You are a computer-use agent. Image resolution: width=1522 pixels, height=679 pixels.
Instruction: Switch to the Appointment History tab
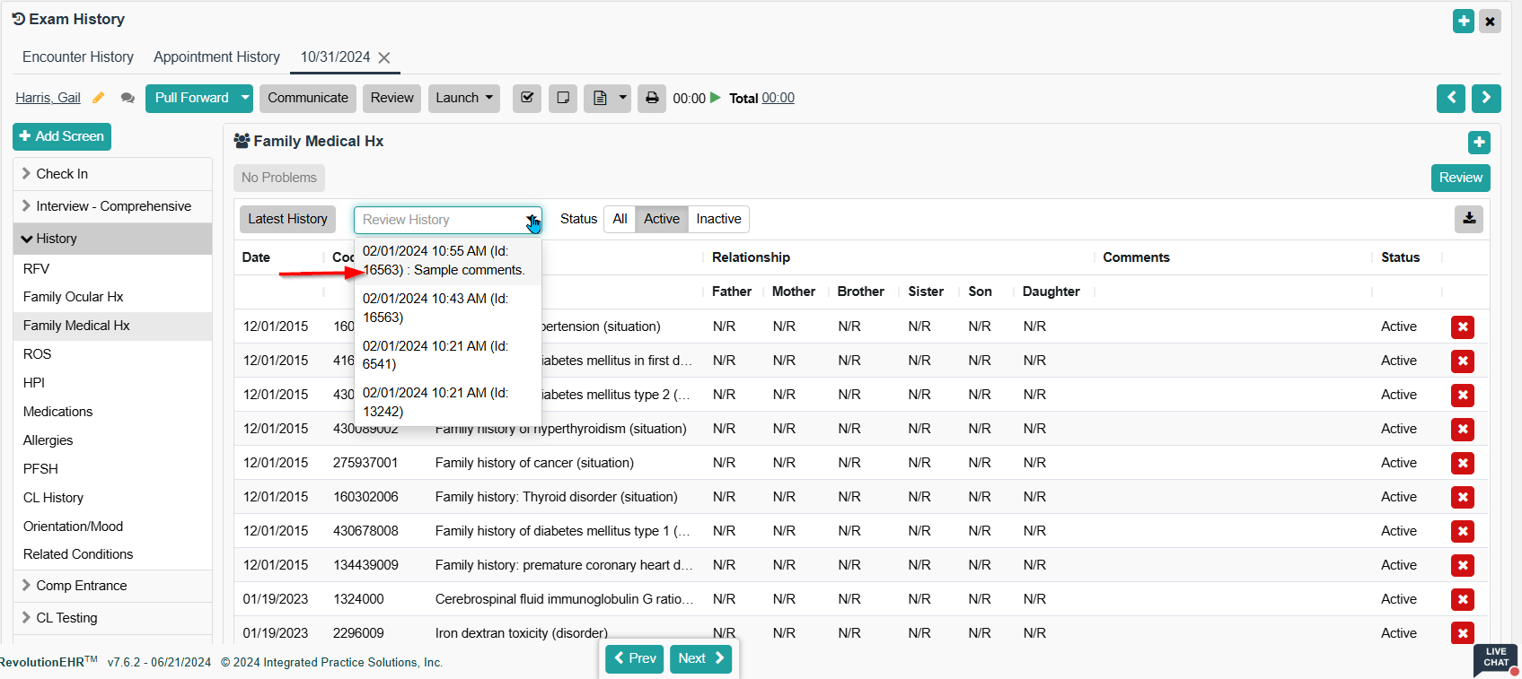coord(216,57)
